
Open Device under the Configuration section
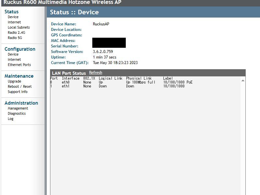(x=13, y=54)
